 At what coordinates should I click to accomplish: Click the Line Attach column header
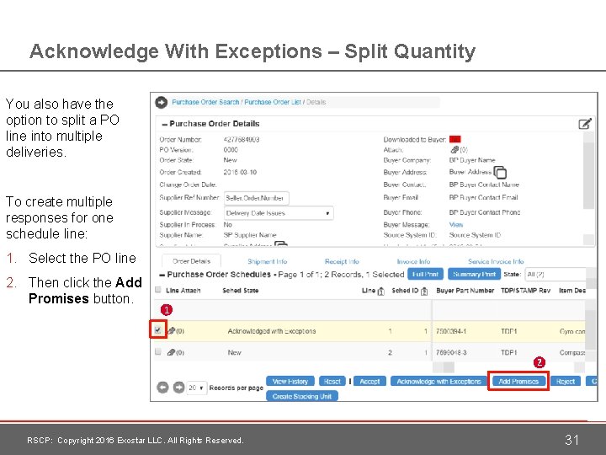pyautogui.click(x=183, y=291)
